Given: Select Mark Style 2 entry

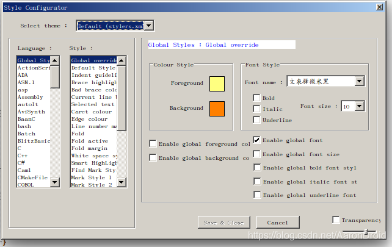Looking at the screenshot, I should (94, 184).
